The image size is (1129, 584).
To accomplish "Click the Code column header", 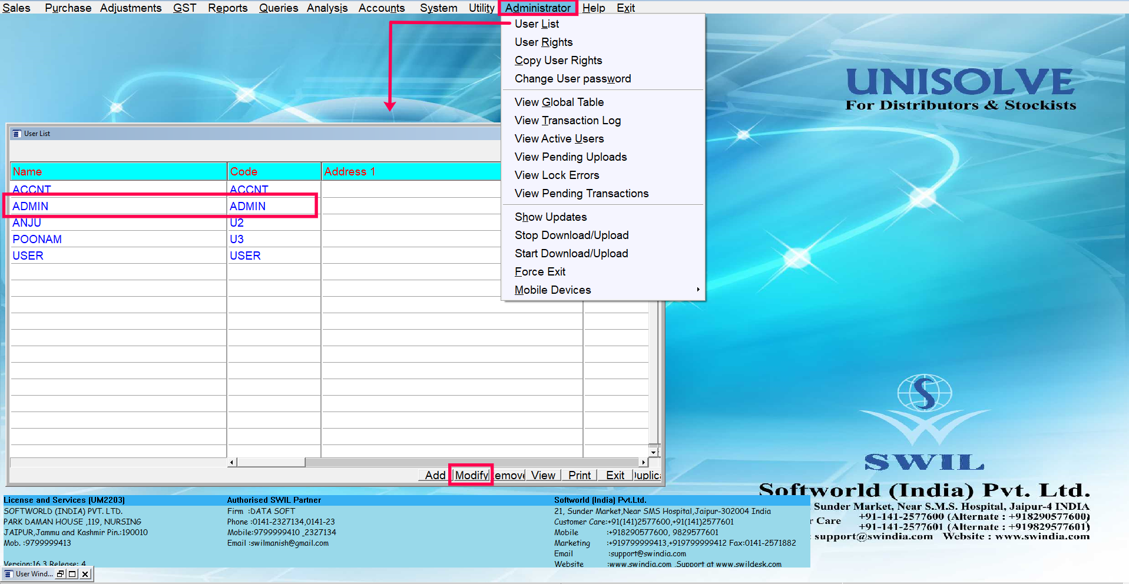I will pyautogui.click(x=274, y=171).
